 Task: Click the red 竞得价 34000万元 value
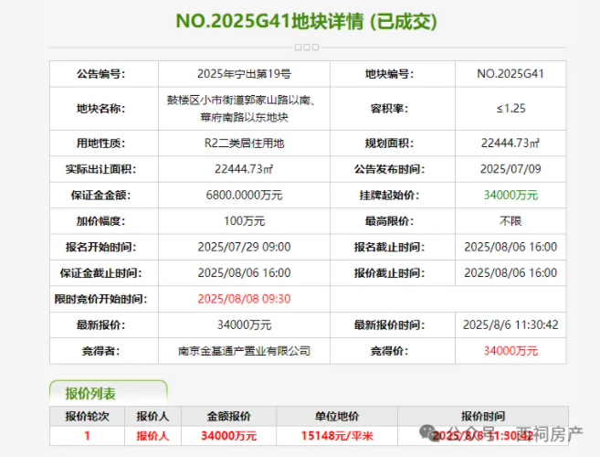tap(510, 350)
